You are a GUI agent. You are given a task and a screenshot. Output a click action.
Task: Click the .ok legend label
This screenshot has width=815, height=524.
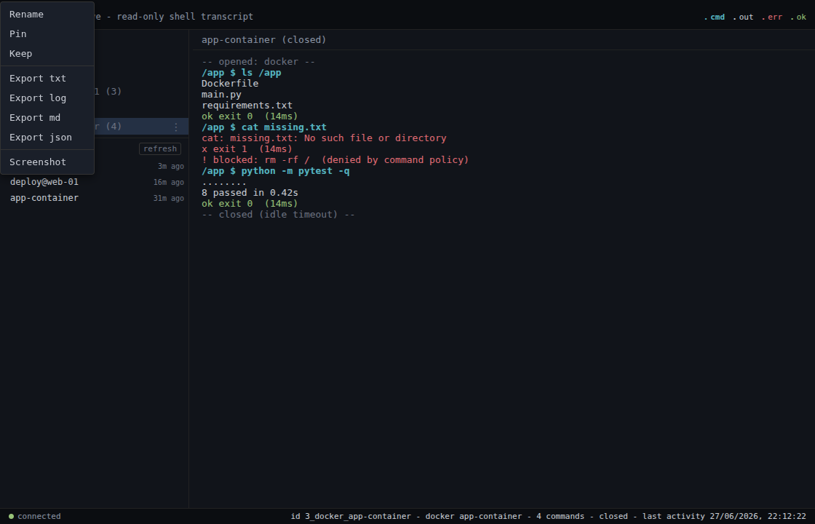tap(798, 17)
